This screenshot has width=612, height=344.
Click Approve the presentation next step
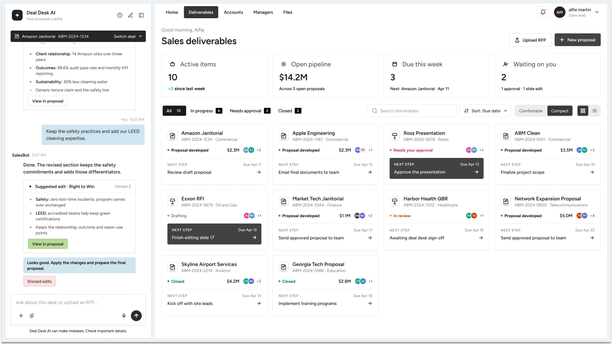coord(436,168)
